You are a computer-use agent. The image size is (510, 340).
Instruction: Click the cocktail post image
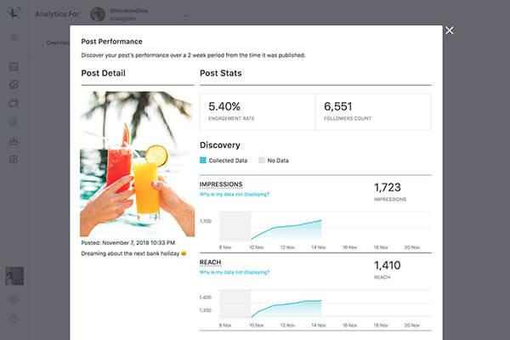point(137,164)
